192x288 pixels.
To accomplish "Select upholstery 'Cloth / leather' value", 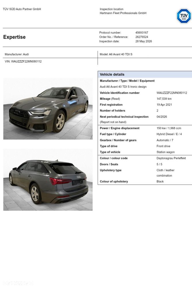I will pyautogui.click(x=166, y=170).
